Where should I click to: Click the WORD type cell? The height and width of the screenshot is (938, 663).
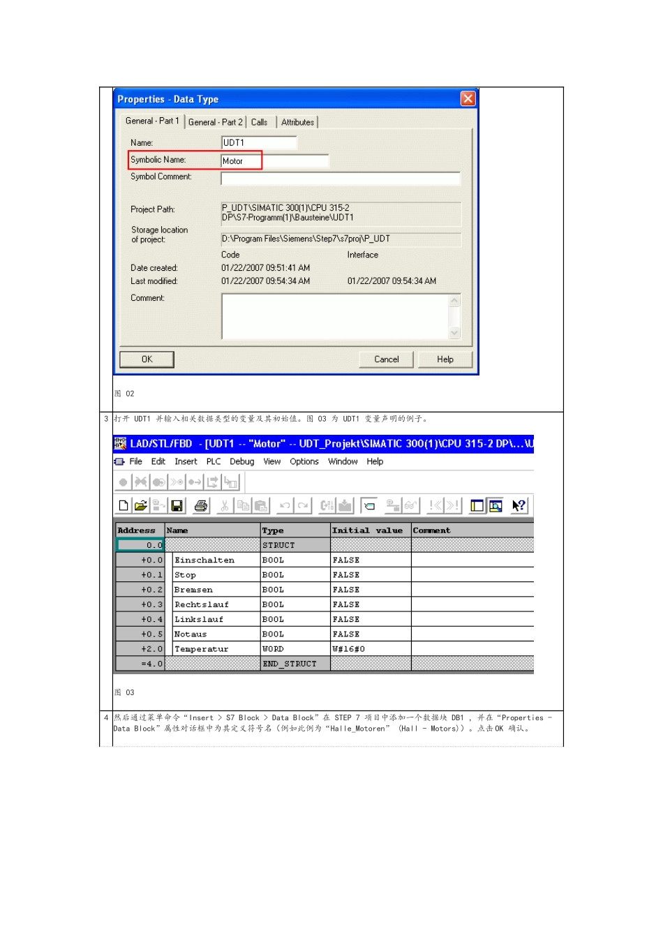(x=295, y=649)
